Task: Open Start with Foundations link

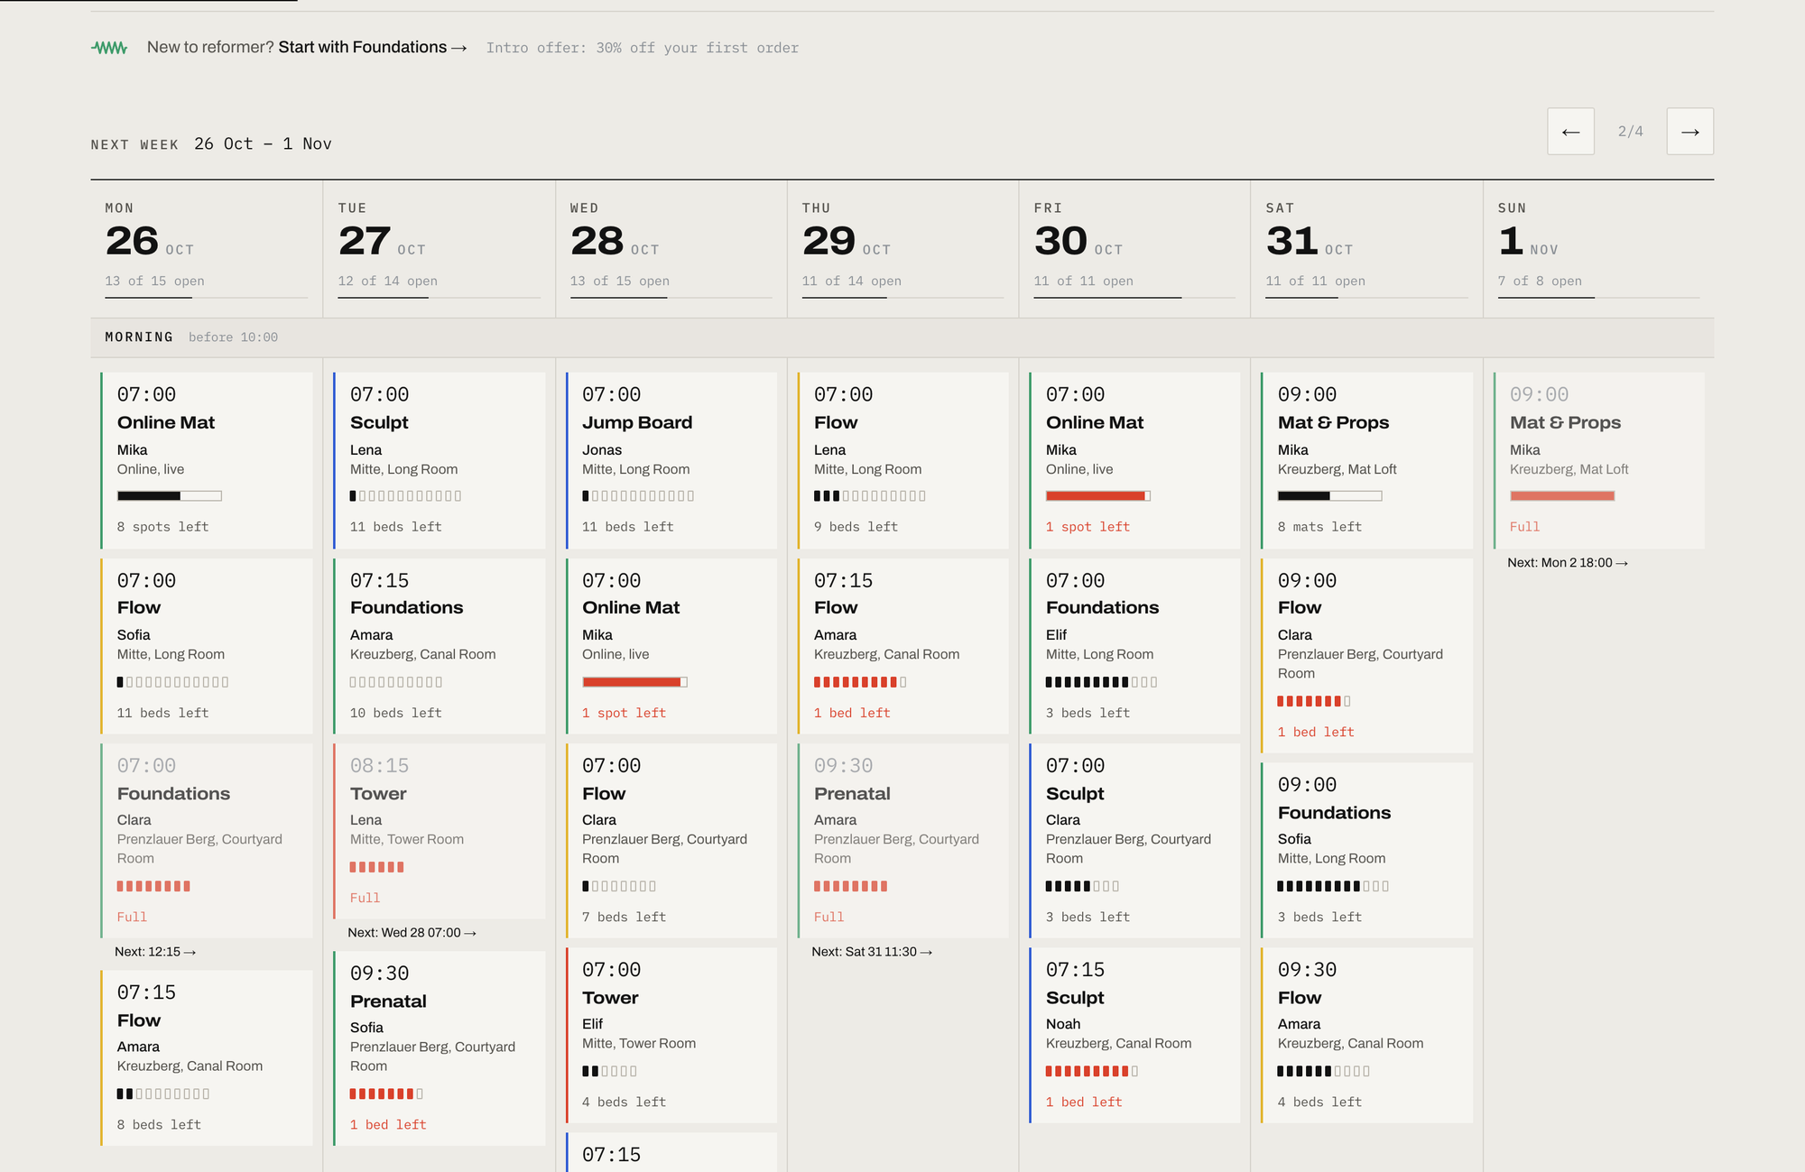Action: (372, 47)
